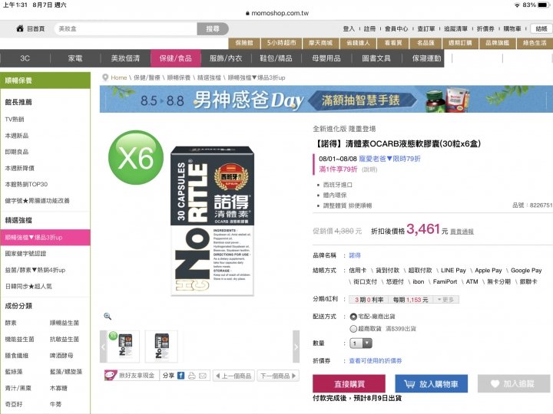
Task: Open the 綠色生活 tab
Action: (x=535, y=43)
